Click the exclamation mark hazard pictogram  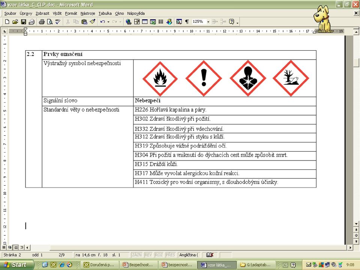[204, 78]
